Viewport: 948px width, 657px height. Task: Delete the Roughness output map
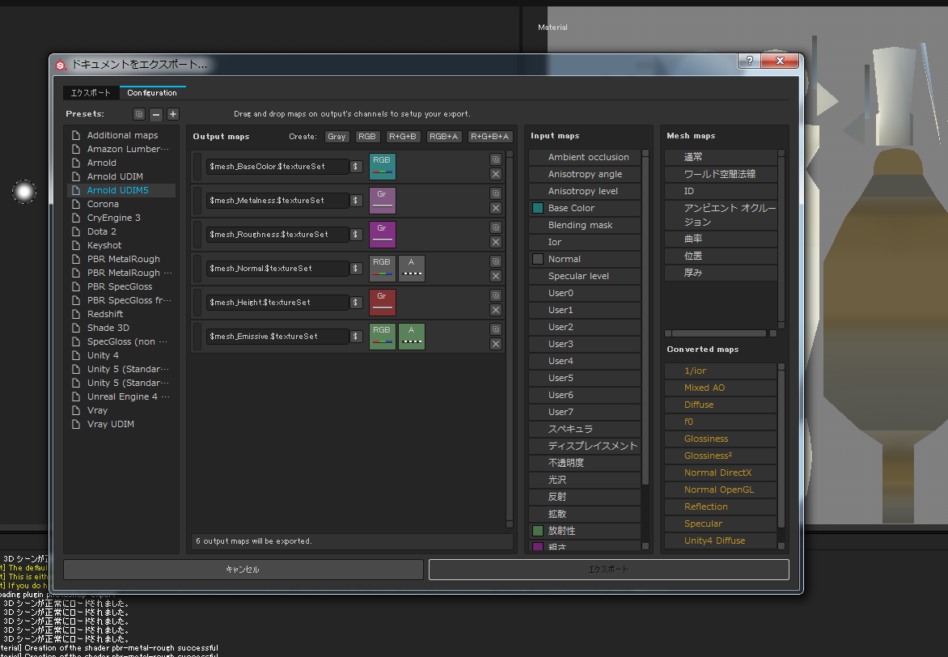pos(496,242)
